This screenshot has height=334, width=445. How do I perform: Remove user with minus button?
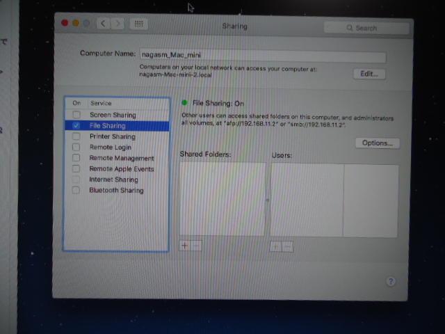[287, 247]
